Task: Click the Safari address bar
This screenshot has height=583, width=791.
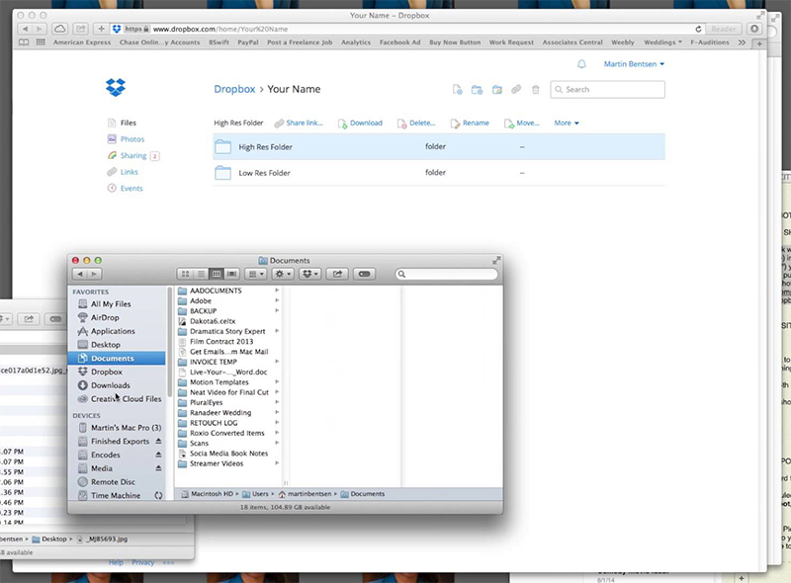Action: point(408,29)
